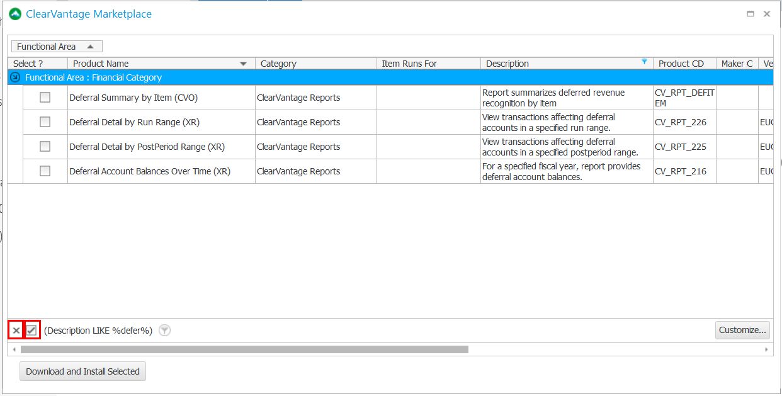The height and width of the screenshot is (396, 782).
Task: Maximize the ClearVantage Marketplace window
Action: tap(750, 14)
